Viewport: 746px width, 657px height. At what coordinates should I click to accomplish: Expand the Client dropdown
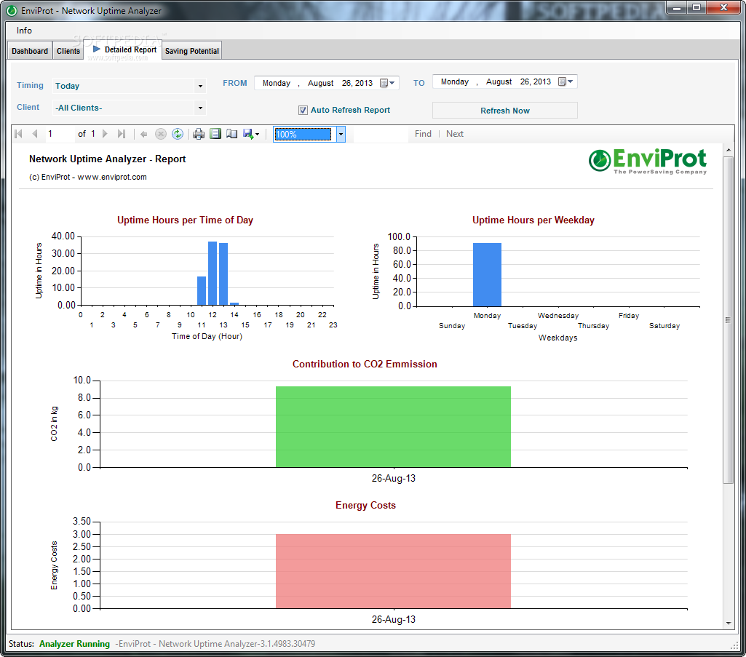200,108
